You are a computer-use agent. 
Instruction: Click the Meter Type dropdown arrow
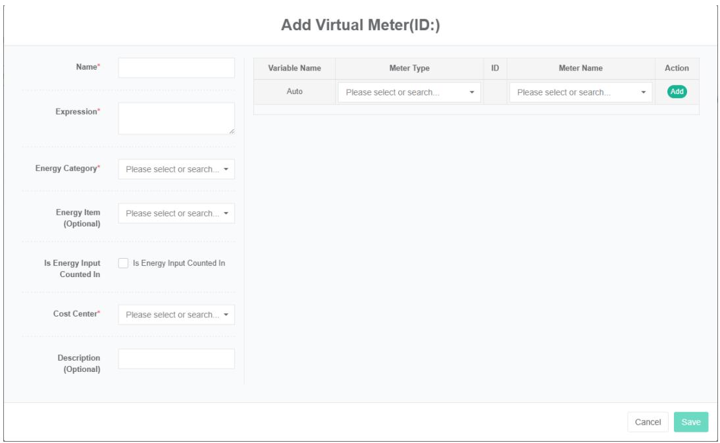[472, 93]
